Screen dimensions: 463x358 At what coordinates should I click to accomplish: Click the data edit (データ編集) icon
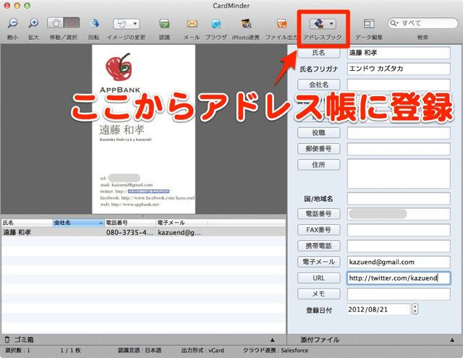pyautogui.click(x=369, y=24)
